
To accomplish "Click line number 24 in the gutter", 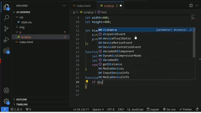I will coord(77,82).
